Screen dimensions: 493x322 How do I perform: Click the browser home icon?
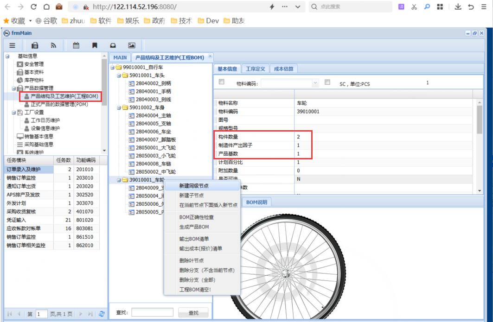[x=46, y=6]
